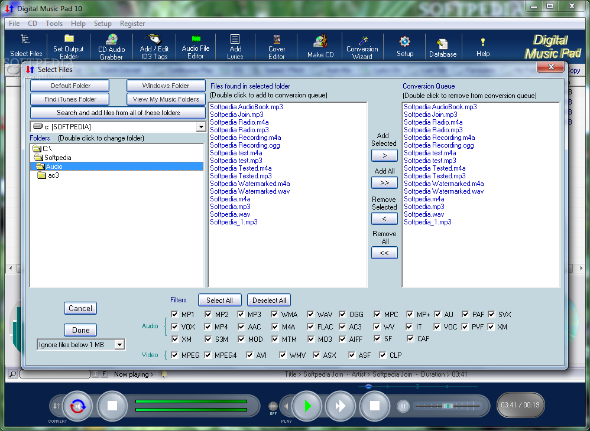Click the small pause button
The image size is (590, 431).
403,406
